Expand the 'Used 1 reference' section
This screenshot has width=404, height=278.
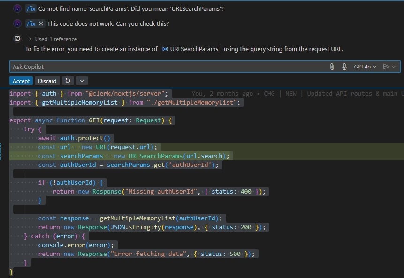coord(30,39)
